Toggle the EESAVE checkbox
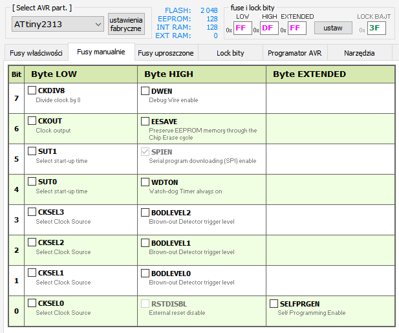Image resolution: width=399 pixels, height=333 pixels. pyautogui.click(x=145, y=121)
